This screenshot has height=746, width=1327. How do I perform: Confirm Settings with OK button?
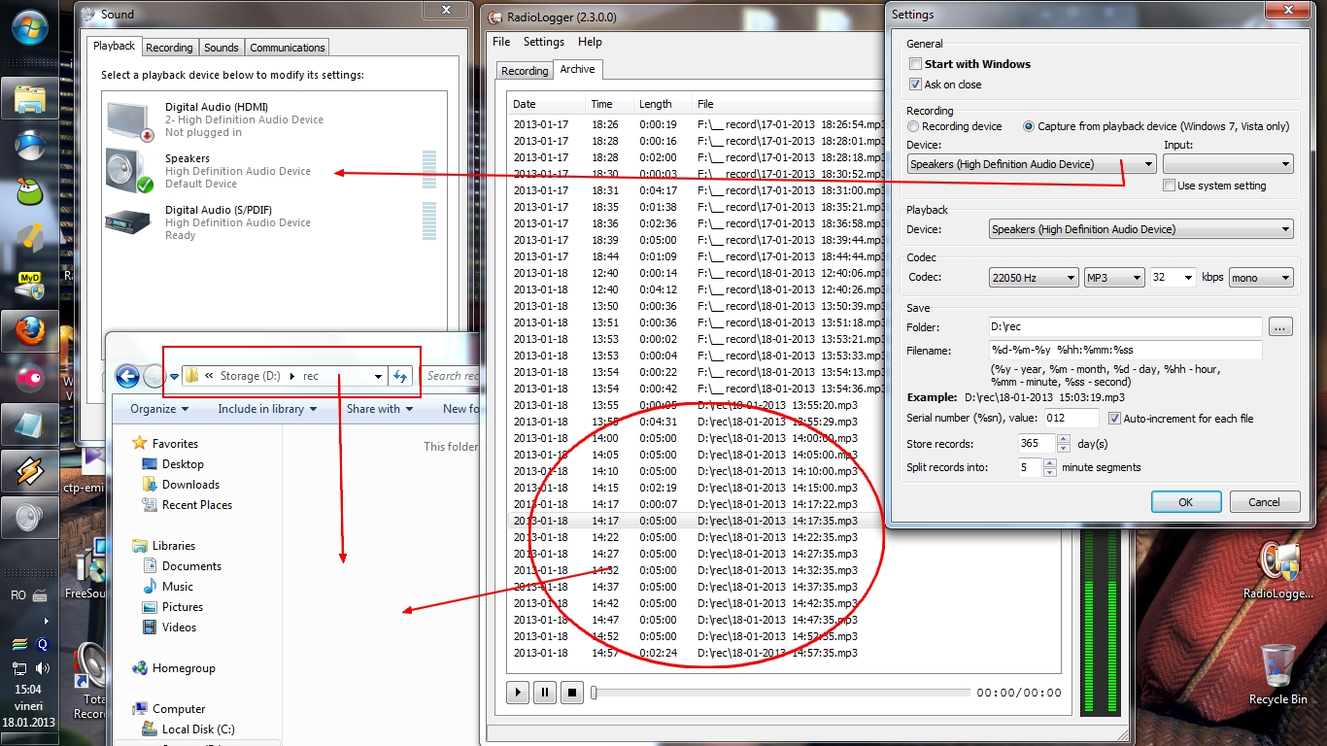pos(1186,502)
